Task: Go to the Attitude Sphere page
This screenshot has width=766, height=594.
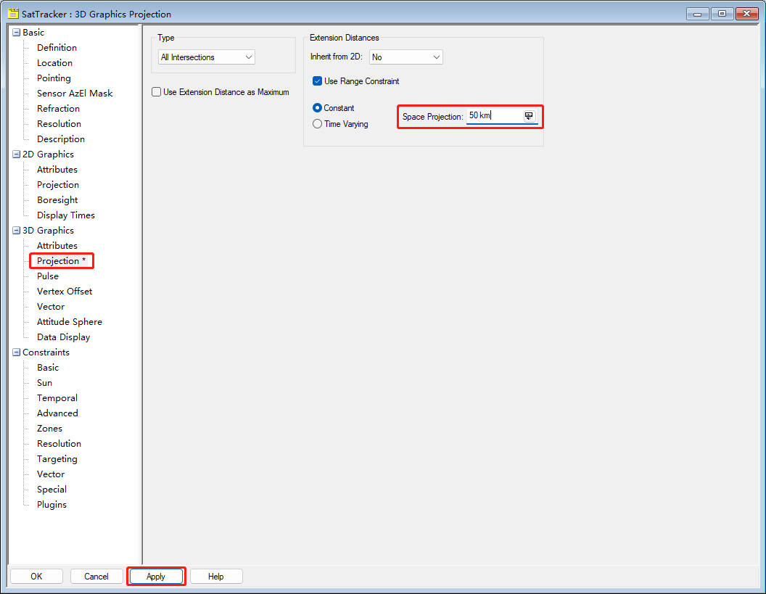Action: pos(70,322)
